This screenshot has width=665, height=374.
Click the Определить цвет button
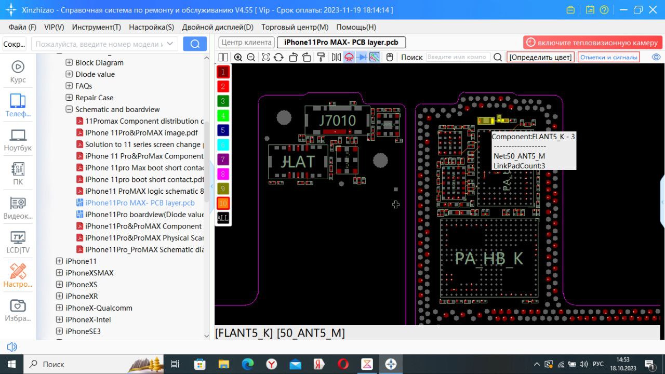pos(540,57)
